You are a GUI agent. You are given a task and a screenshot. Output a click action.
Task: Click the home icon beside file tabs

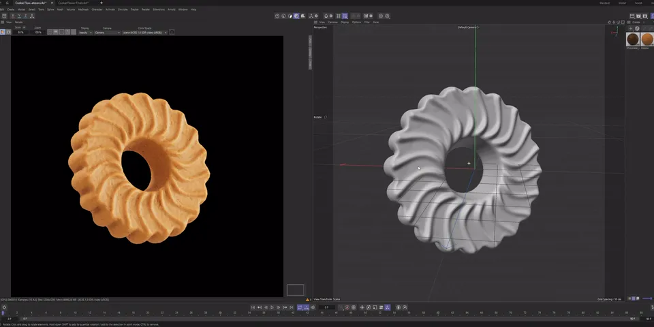click(x=7, y=3)
